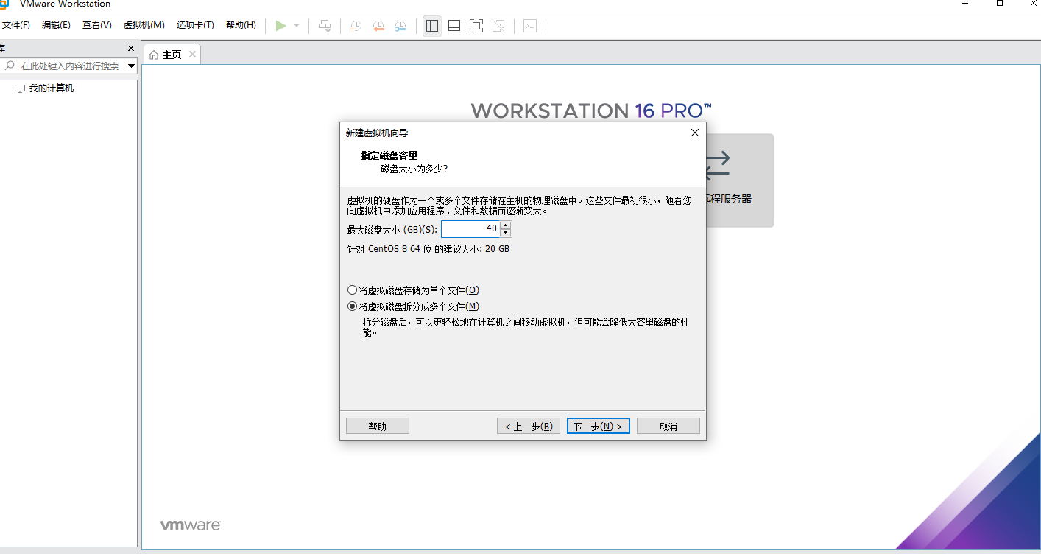Close the 主页 tab
This screenshot has height=554, width=1041.
(193, 55)
